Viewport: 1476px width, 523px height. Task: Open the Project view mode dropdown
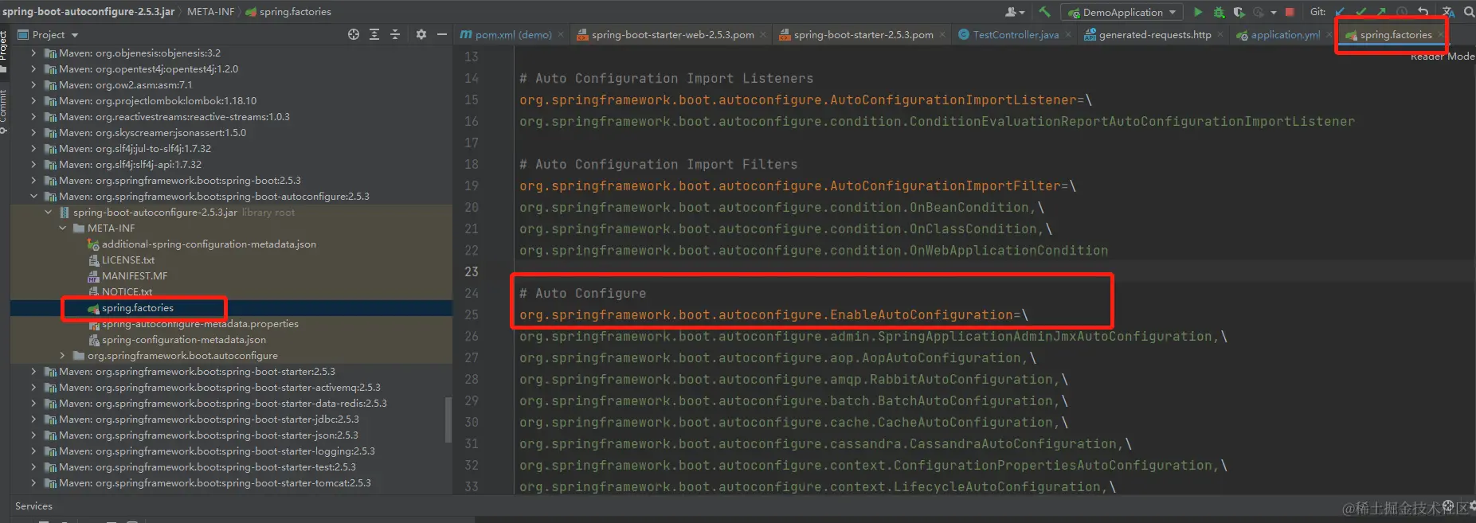click(x=75, y=35)
